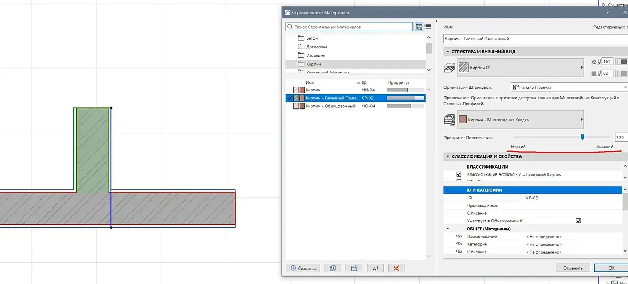Screen dimensions: 628x284
Task: Click the Производитель property row
Action: coord(533,206)
